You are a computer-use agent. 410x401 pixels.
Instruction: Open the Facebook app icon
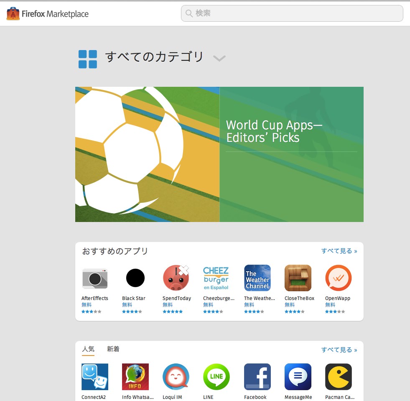pos(257,377)
